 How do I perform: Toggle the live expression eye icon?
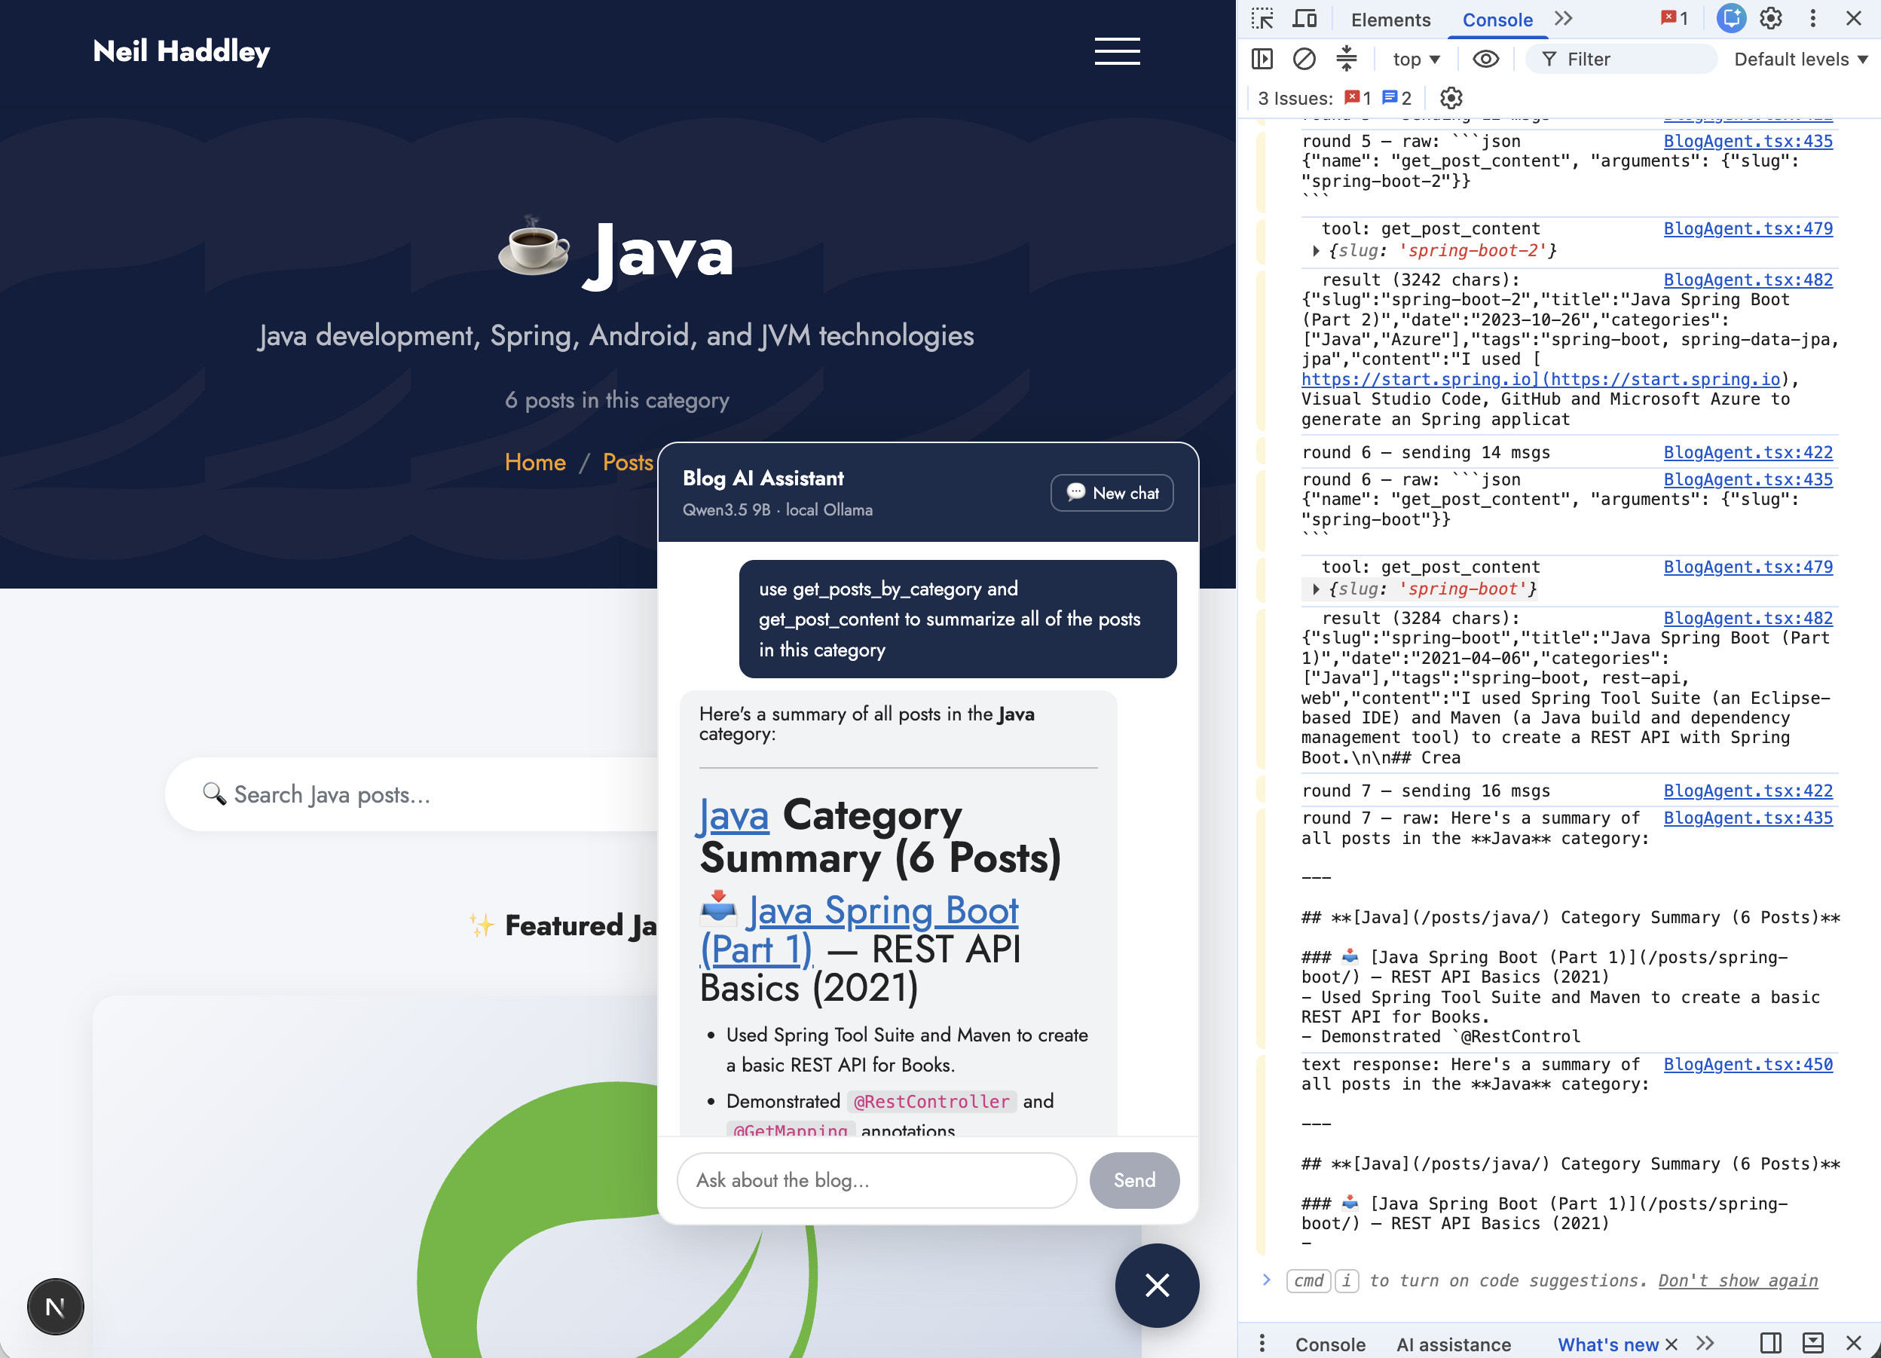[1485, 59]
